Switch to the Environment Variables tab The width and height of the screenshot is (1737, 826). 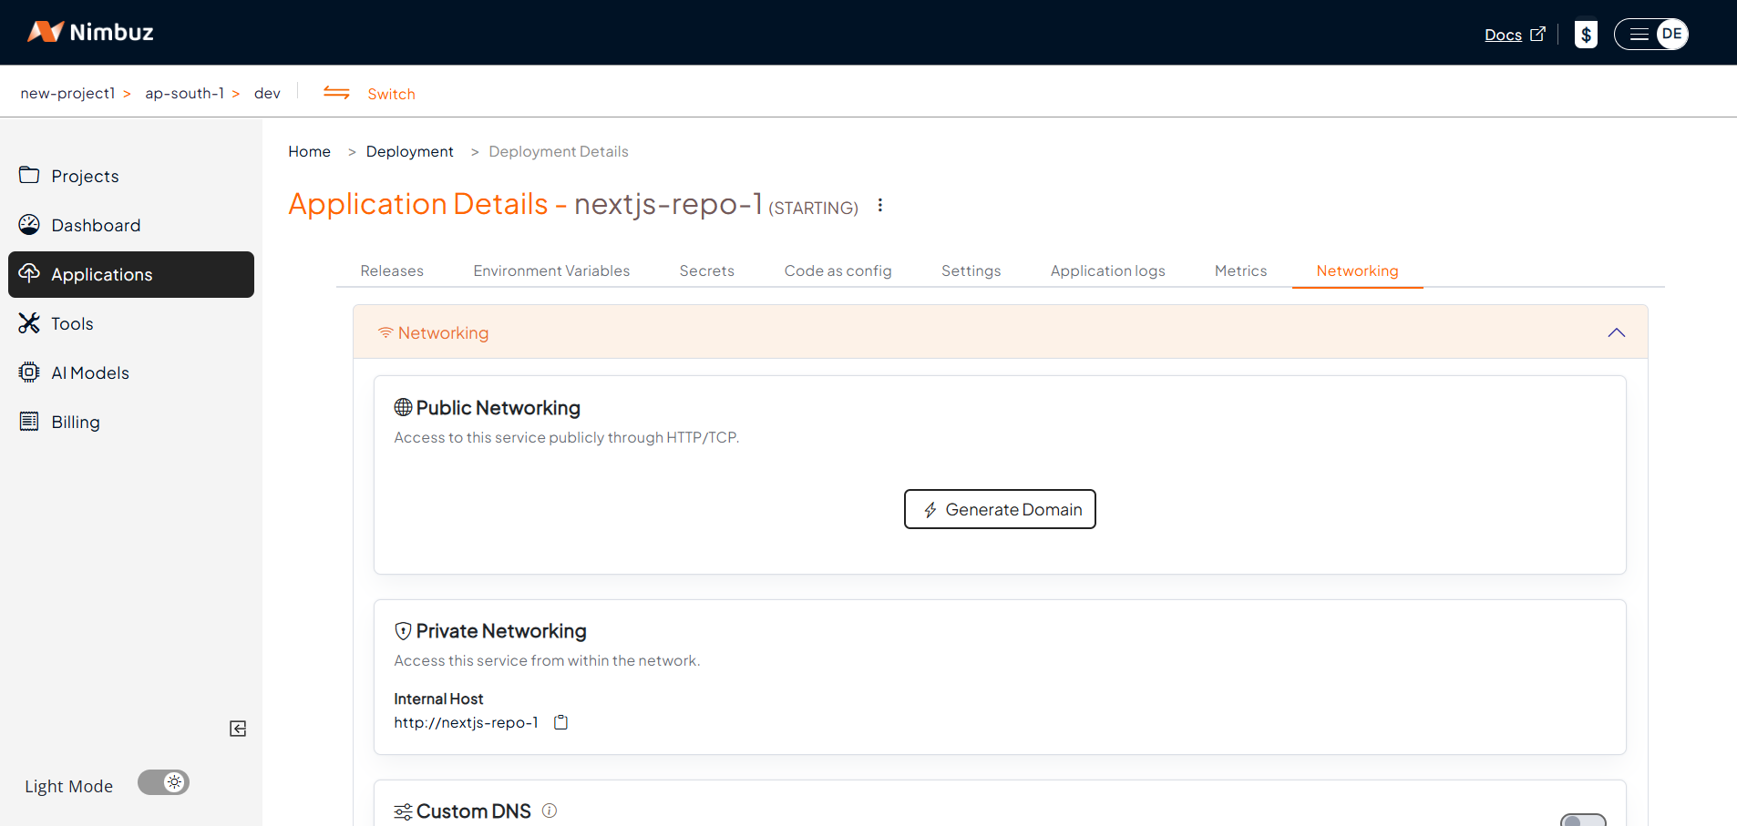pyautogui.click(x=551, y=270)
